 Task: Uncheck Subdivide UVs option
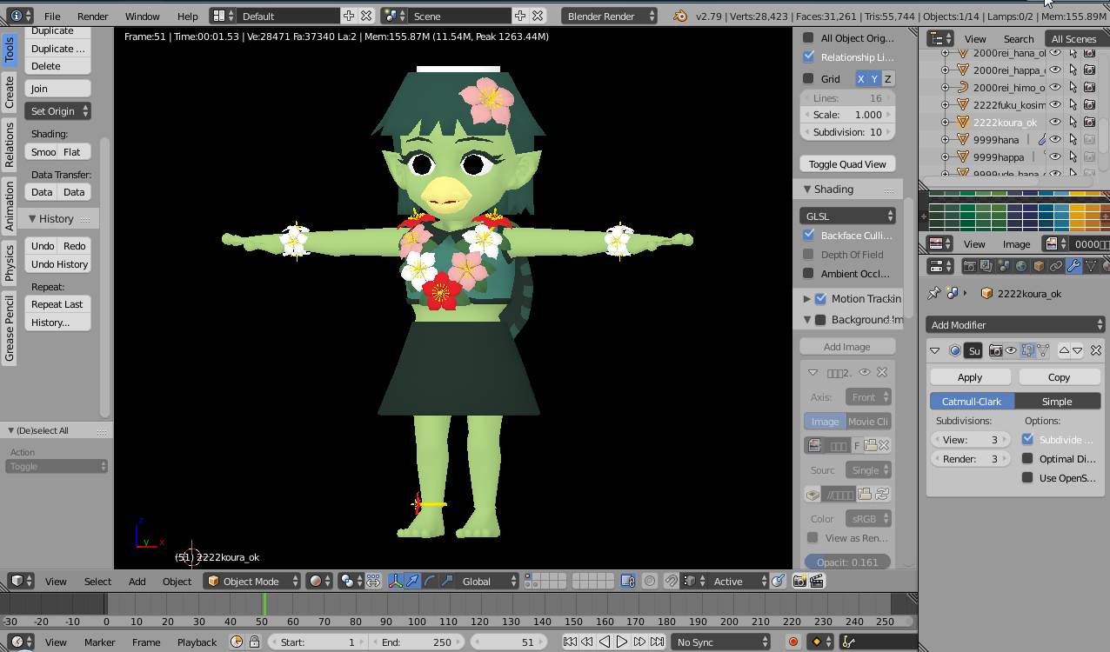pos(1027,439)
